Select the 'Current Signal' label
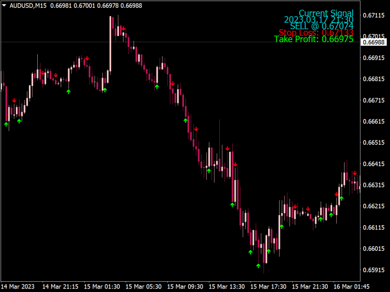This screenshot has width=390, height=292. tap(326, 13)
